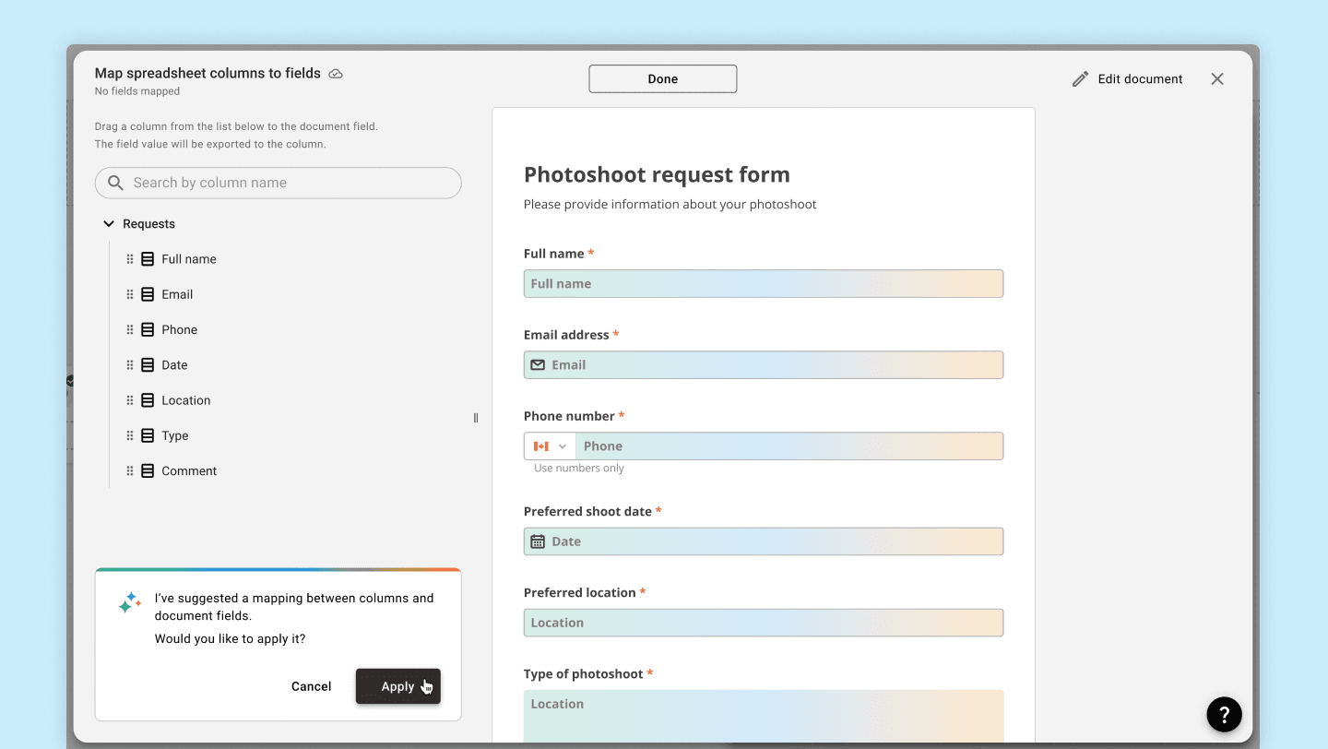Open the country code flag dropdown
This screenshot has width=1328, height=749.
[x=550, y=446]
